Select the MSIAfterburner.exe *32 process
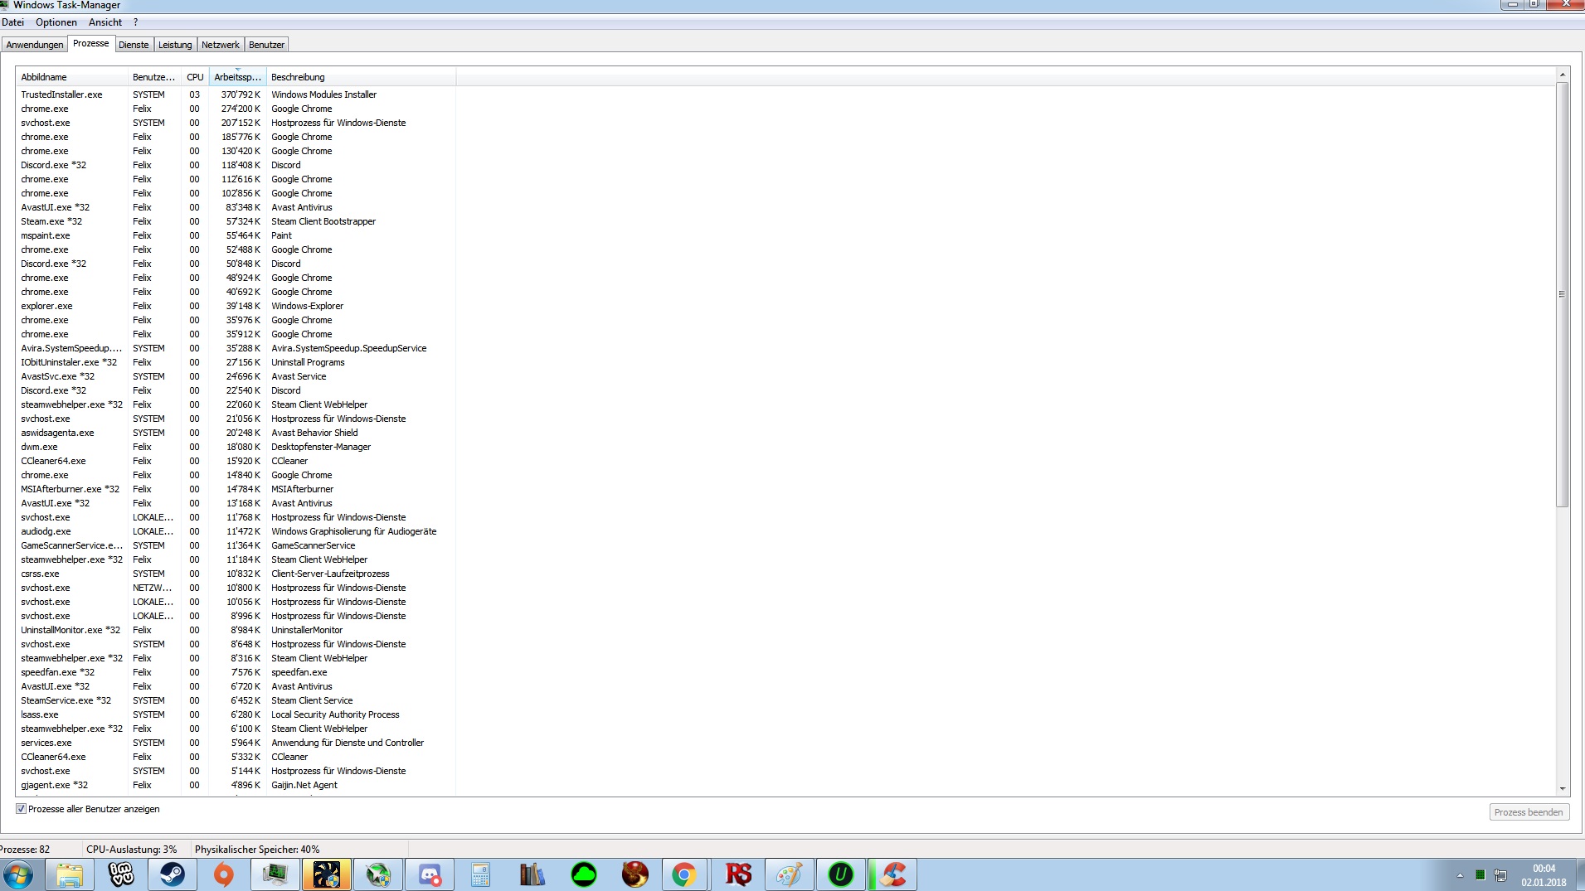This screenshot has width=1585, height=891. point(236,489)
